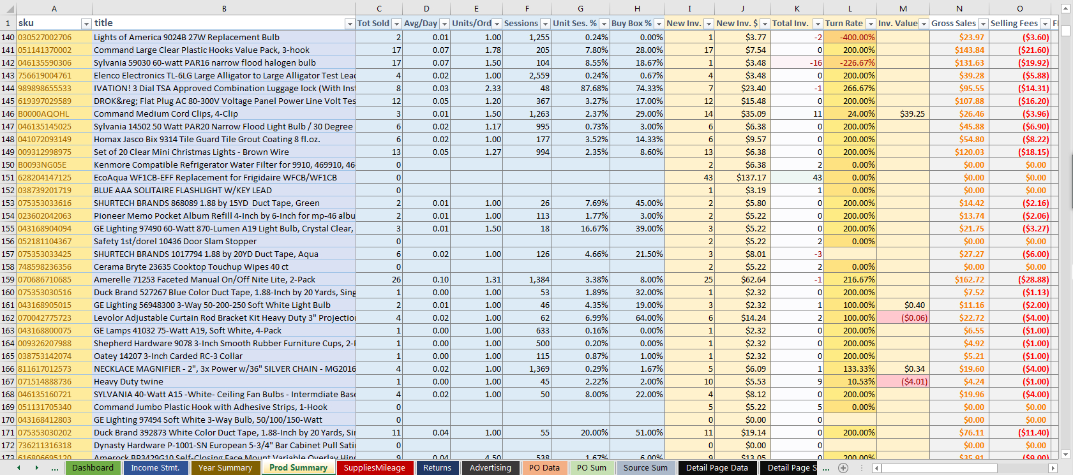The width and height of the screenshot is (1073, 475).
Task: Open the Gross Sales filter dropdown
Action: pos(983,24)
